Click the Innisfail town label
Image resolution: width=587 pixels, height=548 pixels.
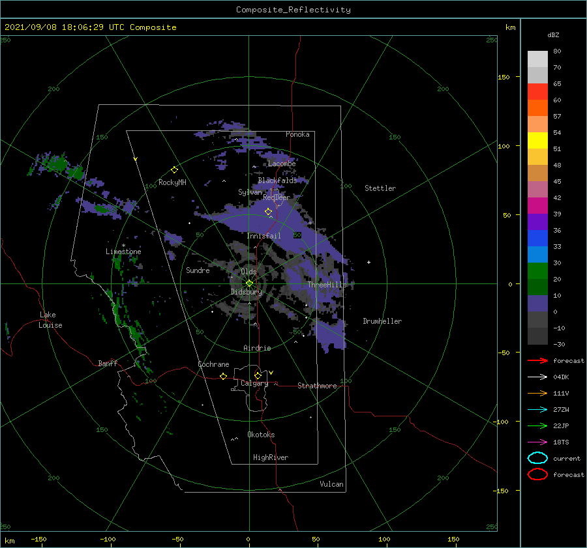tap(263, 236)
